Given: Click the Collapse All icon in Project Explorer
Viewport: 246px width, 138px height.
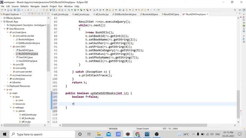Looking at the screenshot, I should click(x=29, y=14).
